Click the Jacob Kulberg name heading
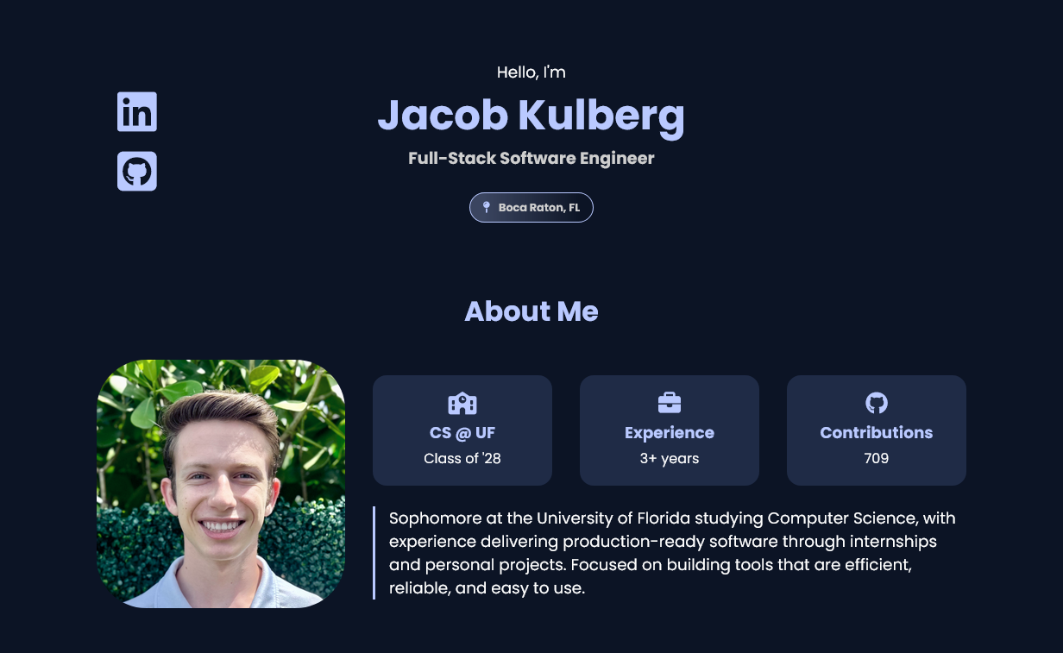The image size is (1063, 653). click(531, 115)
